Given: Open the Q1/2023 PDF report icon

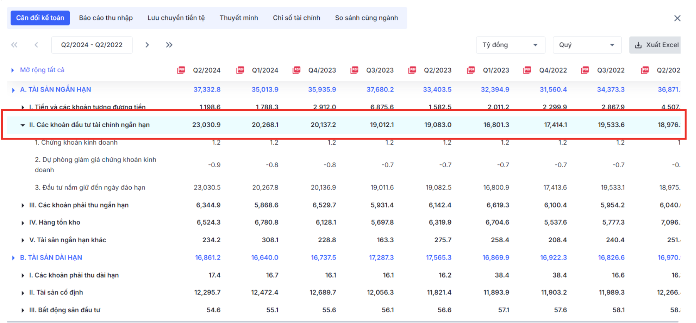Looking at the screenshot, I should pos(471,70).
